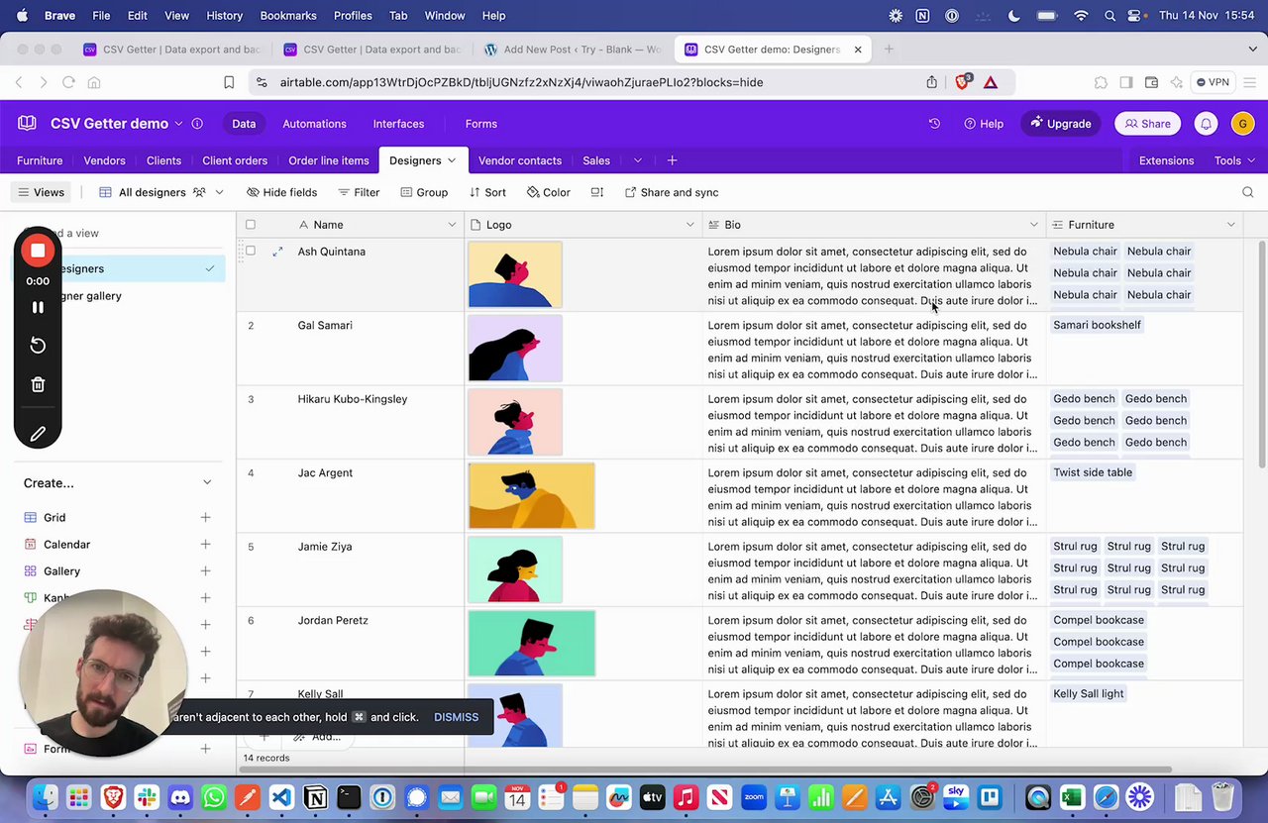Open the page share icon in the address bar
Screen dimensions: 1268x823
coord(932,82)
